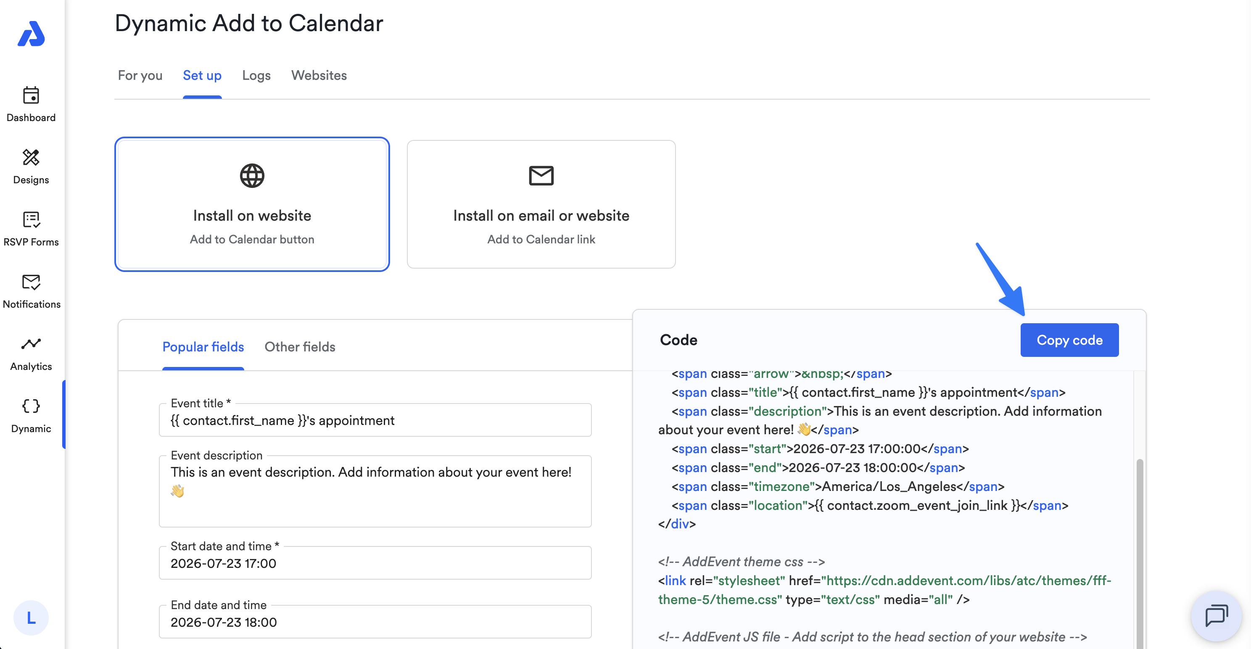Open the Dynamic curly braces icon
The image size is (1251, 649).
coord(31,406)
